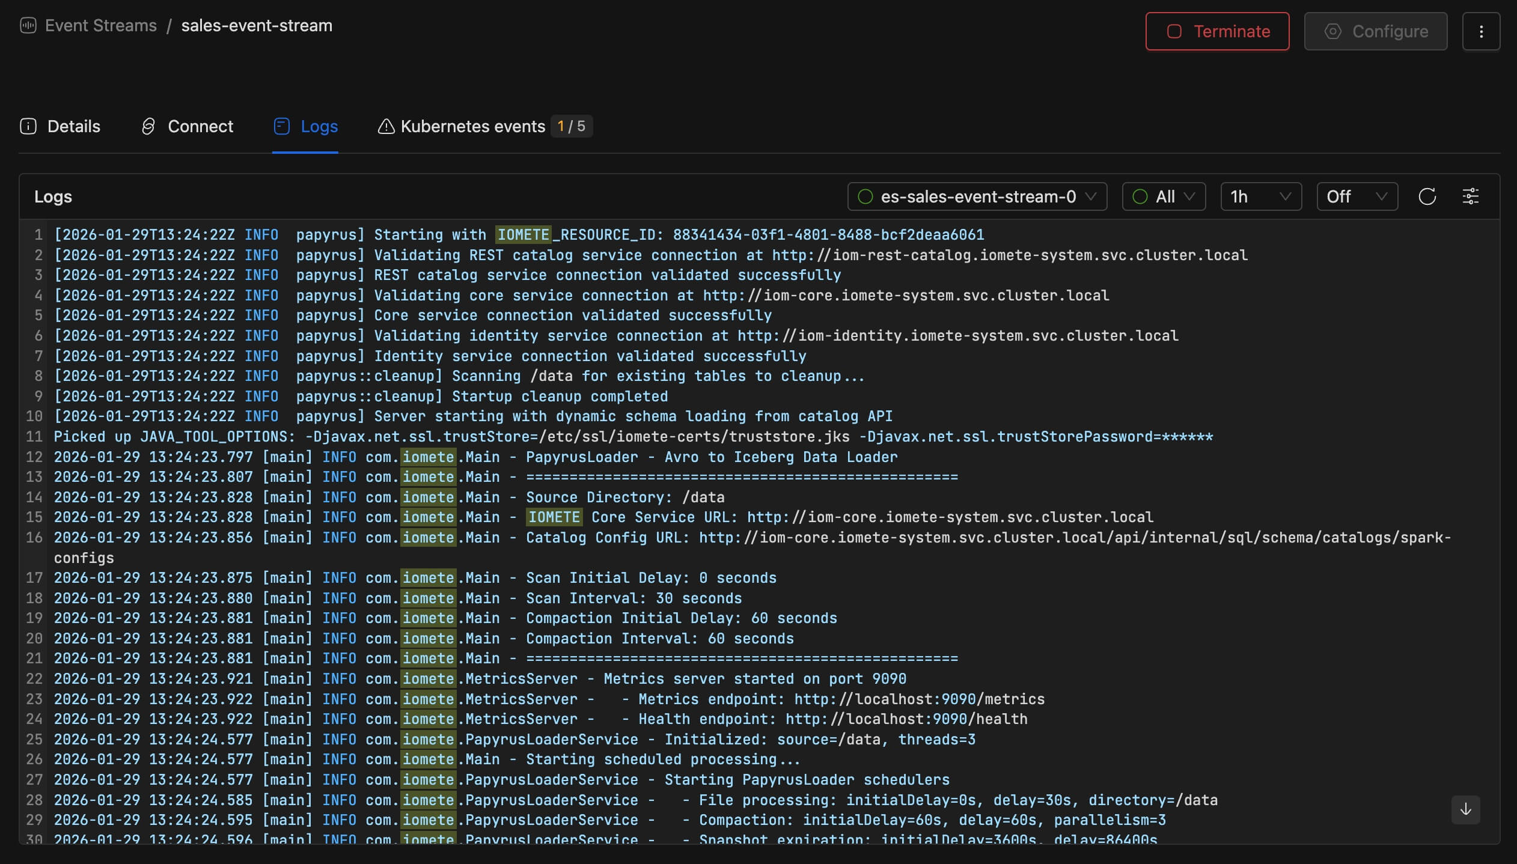The width and height of the screenshot is (1517, 864).
Task: Open the three-dot more options menu
Action: coord(1481,31)
